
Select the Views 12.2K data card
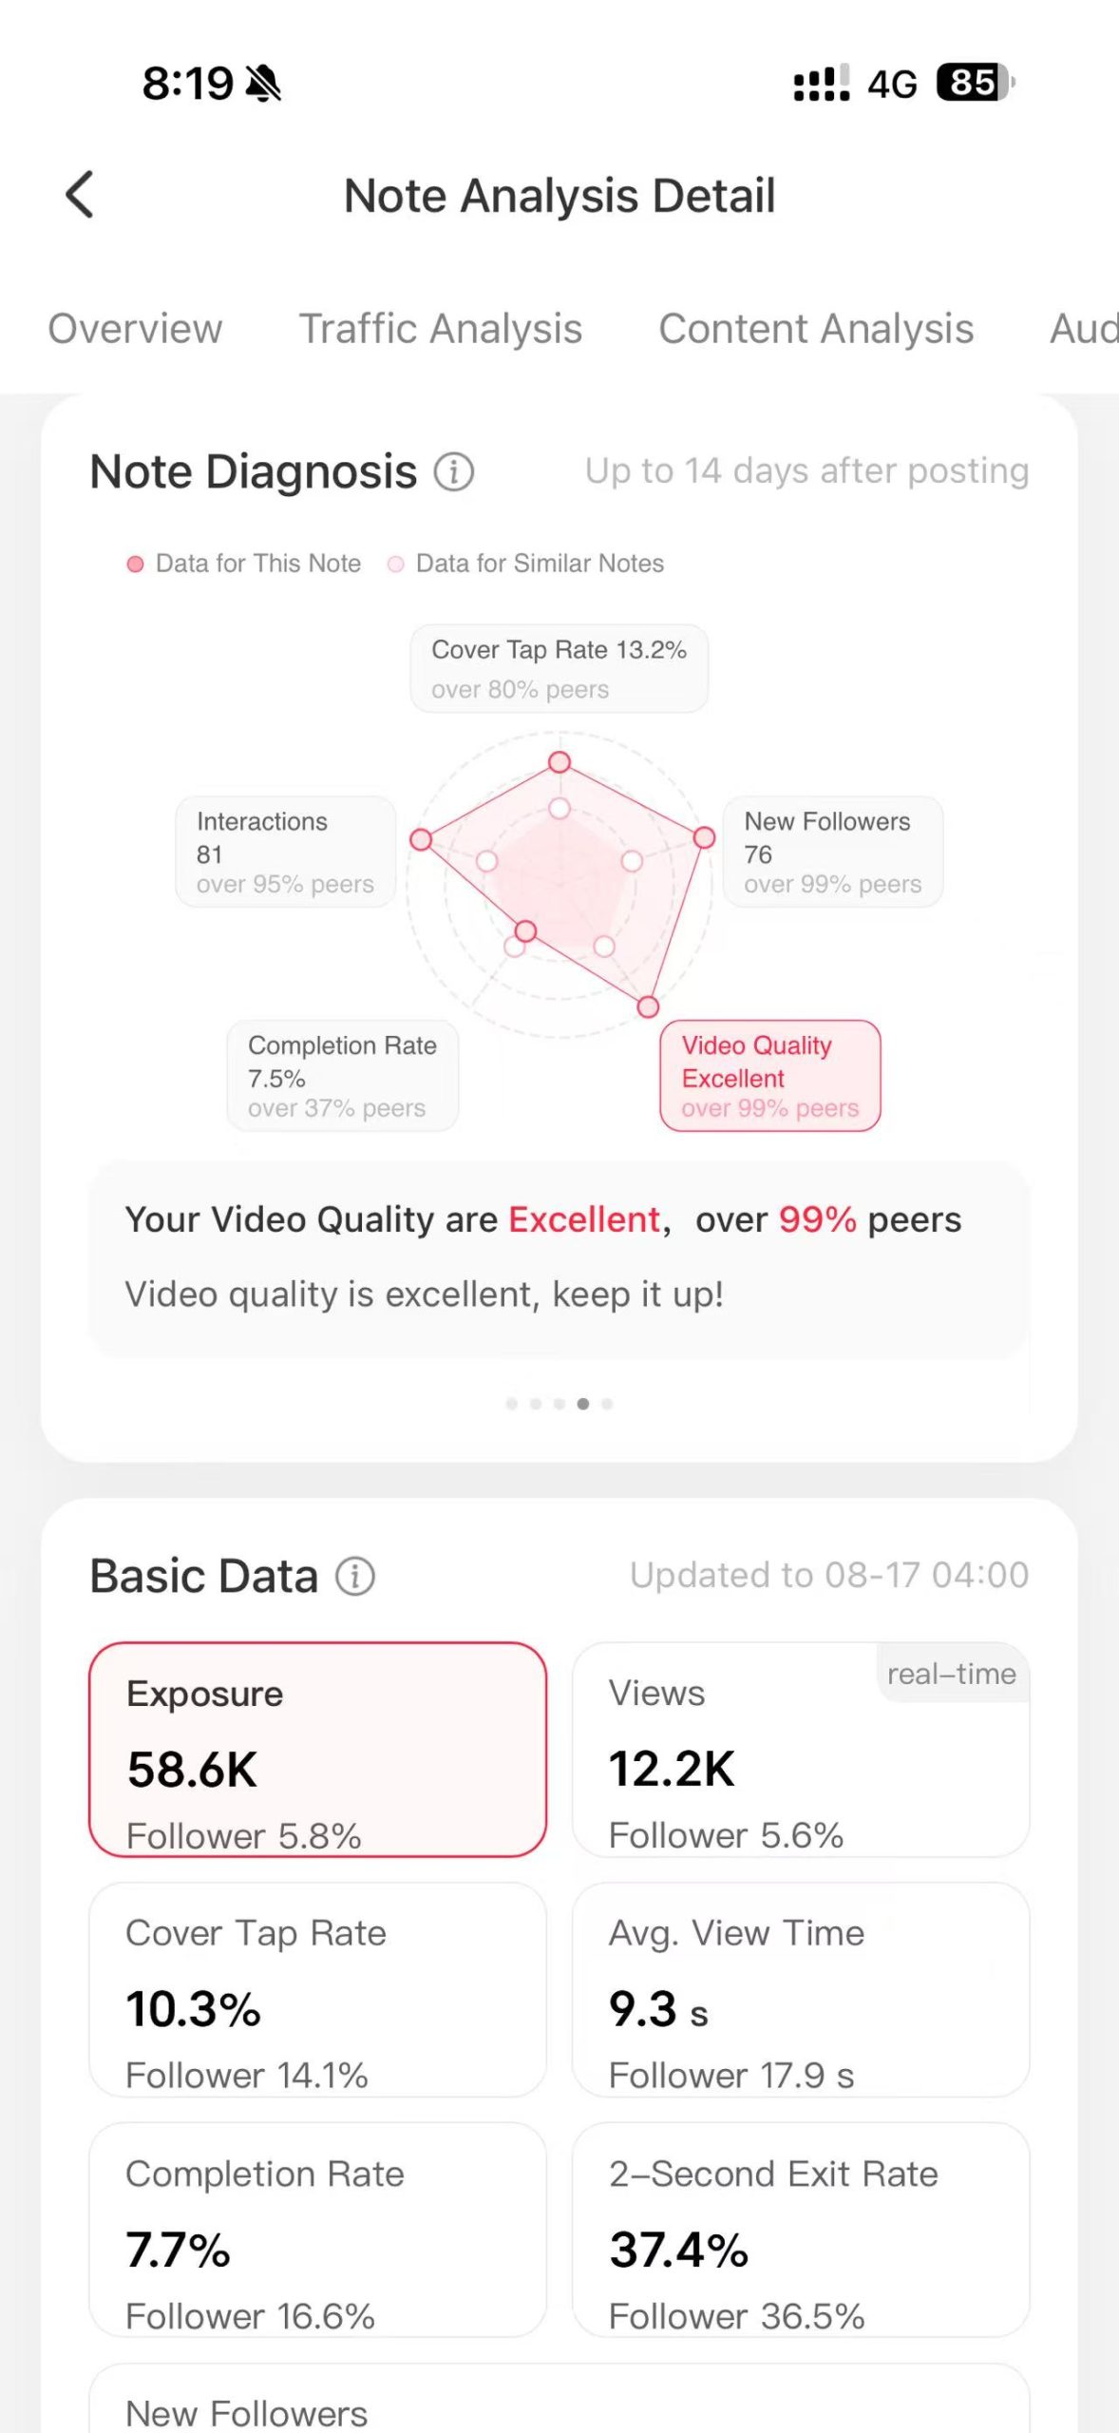coord(800,1749)
